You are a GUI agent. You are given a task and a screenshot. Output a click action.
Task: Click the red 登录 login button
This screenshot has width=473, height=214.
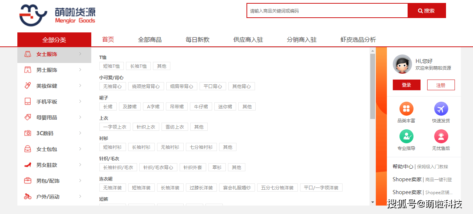pos(406,85)
